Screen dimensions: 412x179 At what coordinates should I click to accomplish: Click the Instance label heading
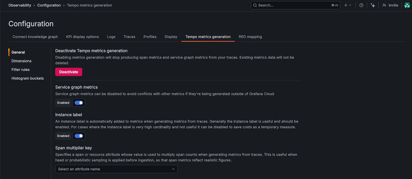69,115
